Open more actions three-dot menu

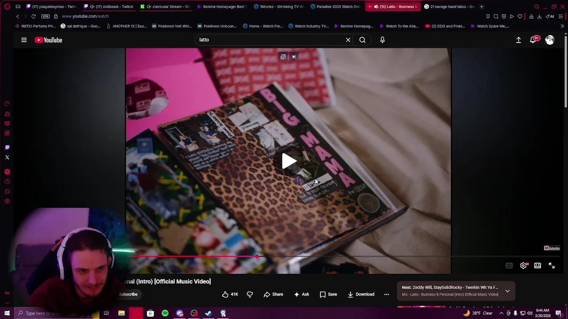(x=387, y=294)
